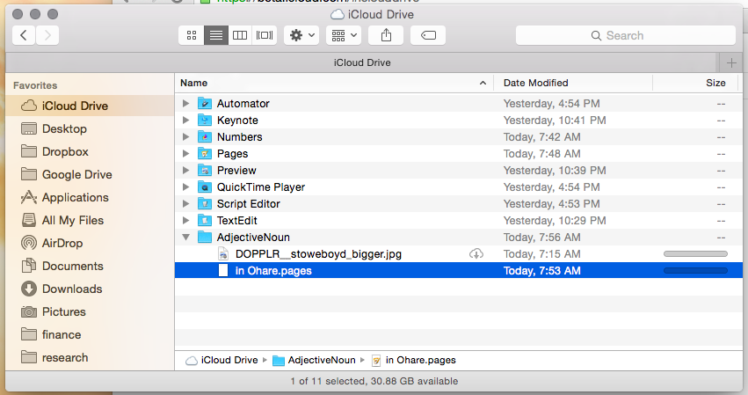Viewport: 748px width, 395px height.
Task: Expand the Keynote folder triangle
Action: 186,120
